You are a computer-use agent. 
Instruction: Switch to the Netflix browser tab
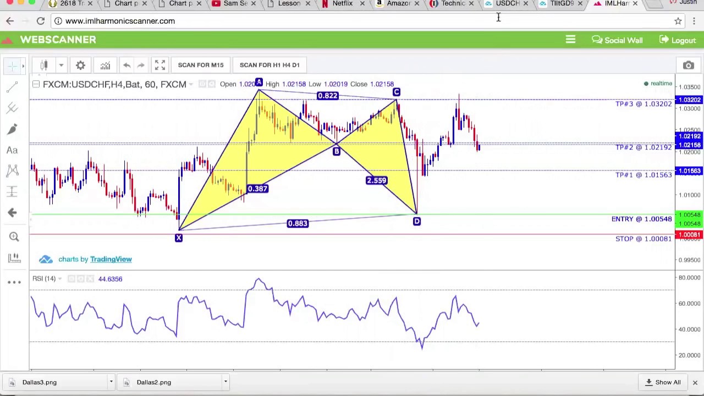(342, 4)
